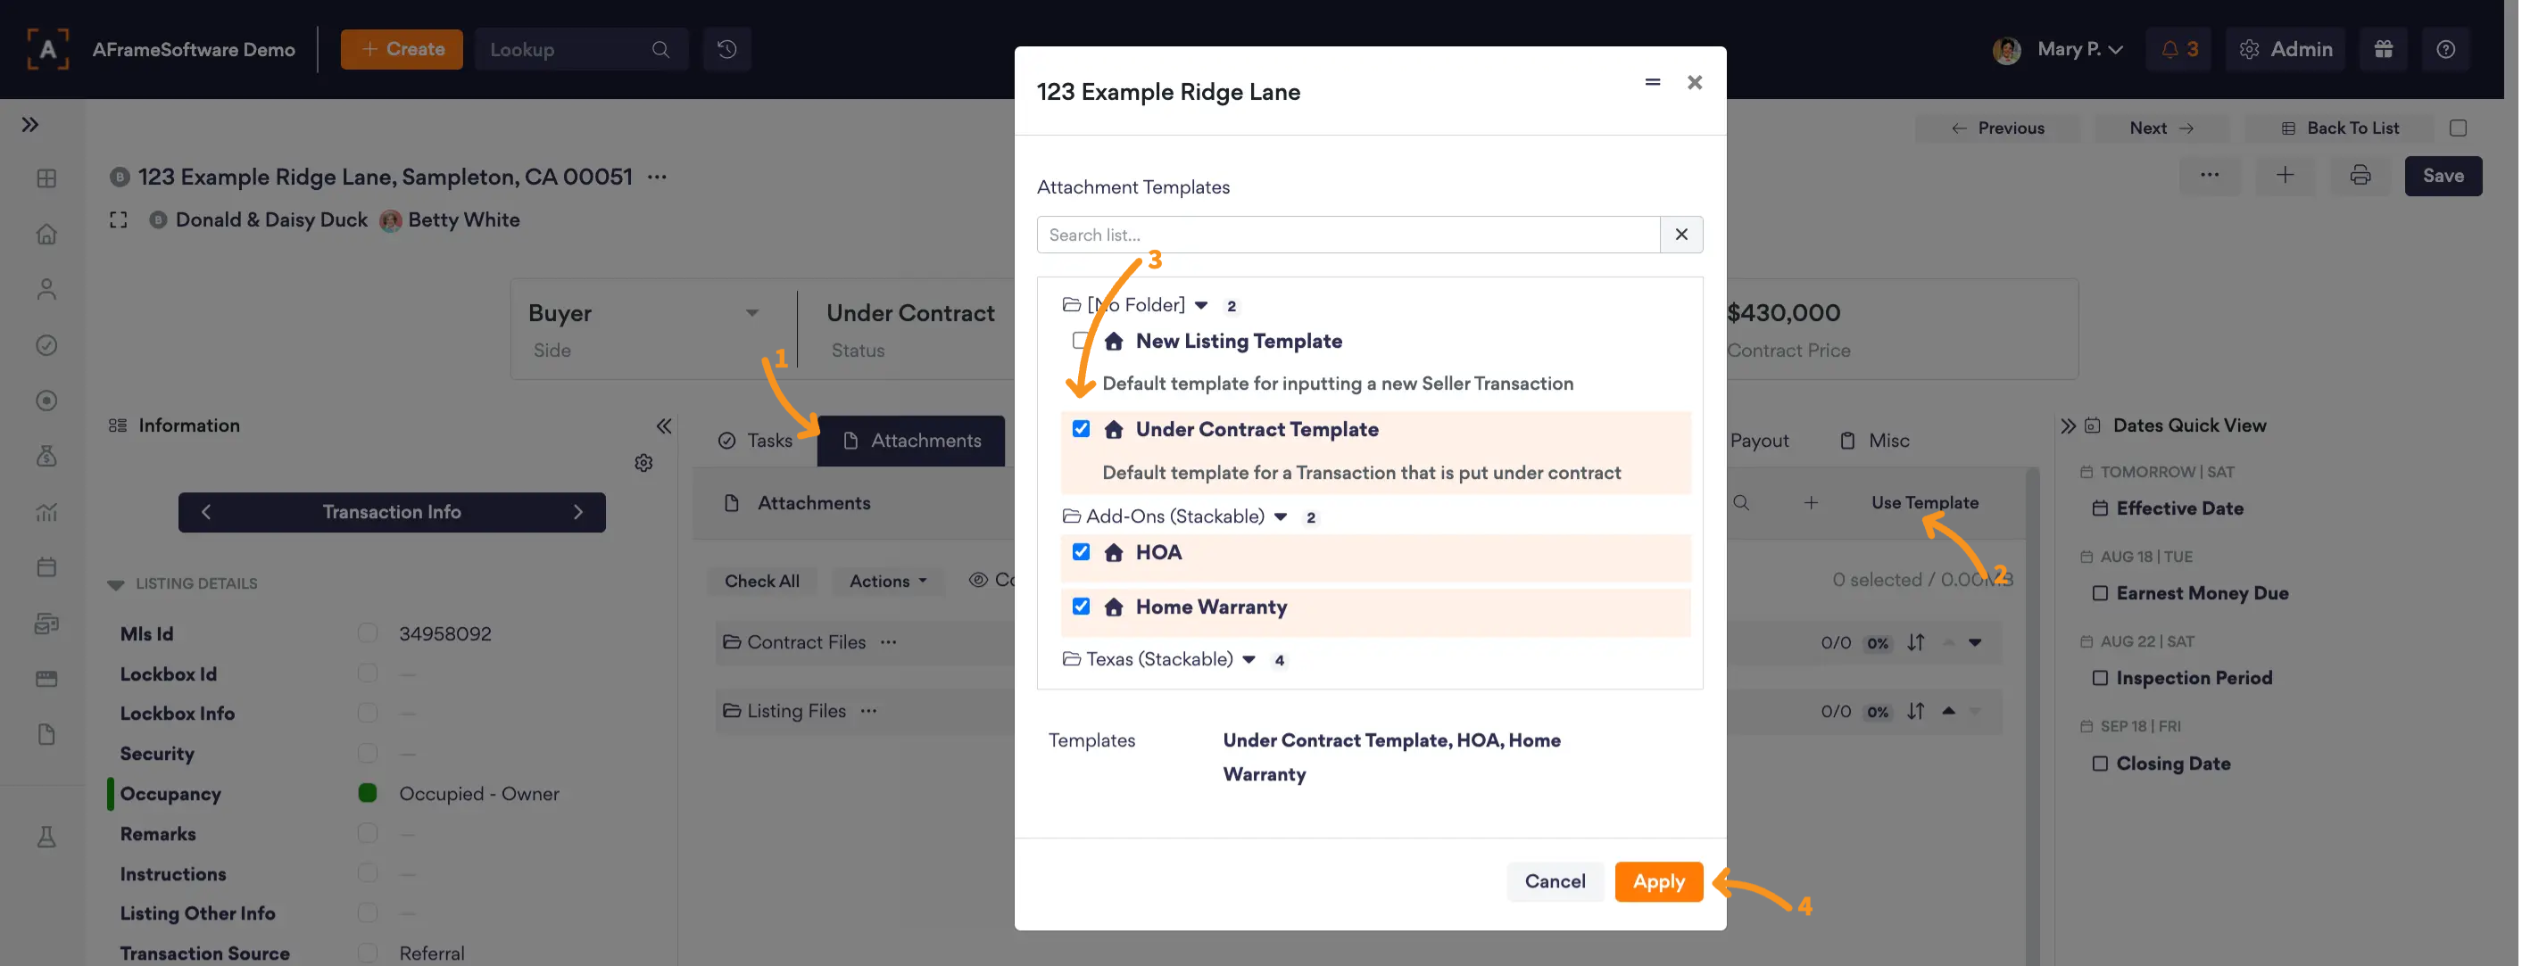The image size is (2522, 966).
Task: Open the money bag sidebar icon
Action: pyautogui.click(x=46, y=456)
